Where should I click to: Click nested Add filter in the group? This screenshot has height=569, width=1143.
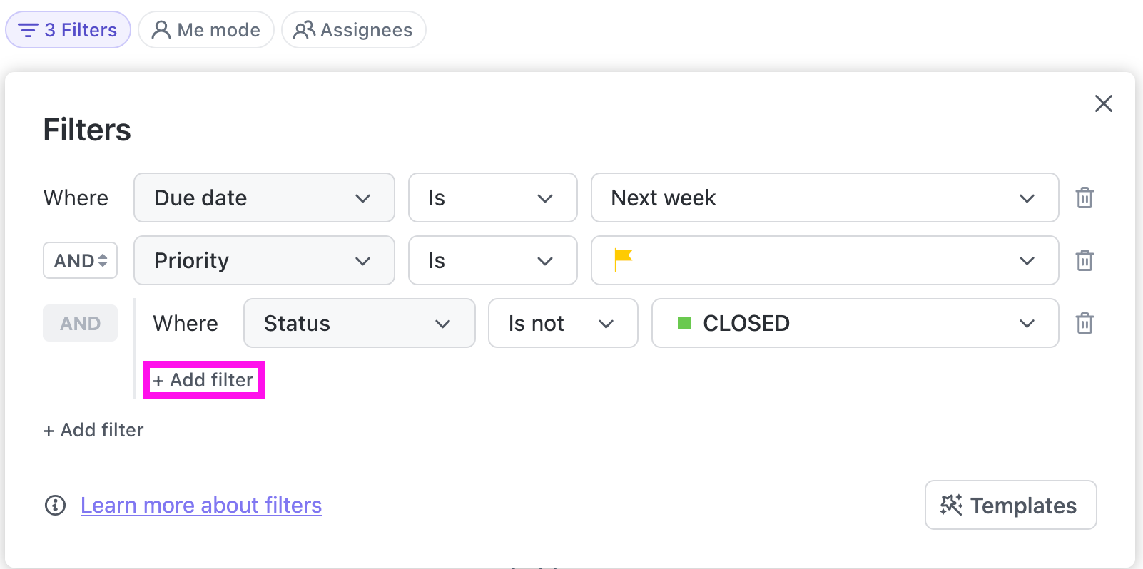pos(204,380)
